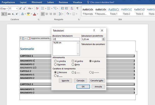Click the Clear All Formatting eraser icon
This screenshot has height=105, width=155.
(37, 8)
